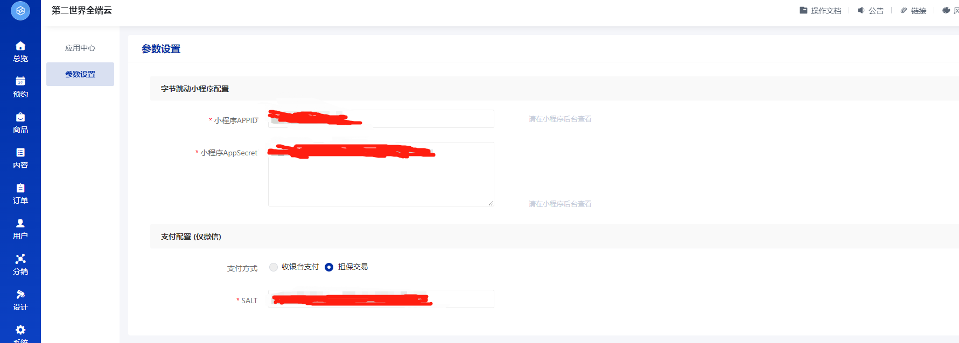Focus the SALT input field
959x343 pixels.
[x=381, y=299]
